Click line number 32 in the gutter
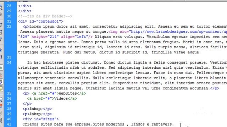The height and width of the screenshot is (127, 227). point(9,26)
